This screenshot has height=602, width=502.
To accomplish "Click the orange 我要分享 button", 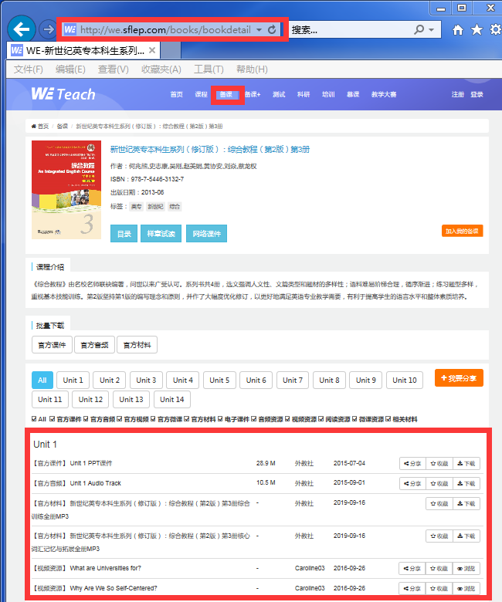I will 459,378.
